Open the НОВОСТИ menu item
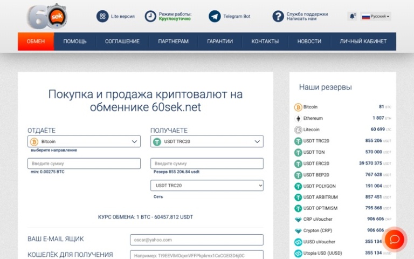Image resolution: width=414 pixels, height=259 pixels. 309,42
